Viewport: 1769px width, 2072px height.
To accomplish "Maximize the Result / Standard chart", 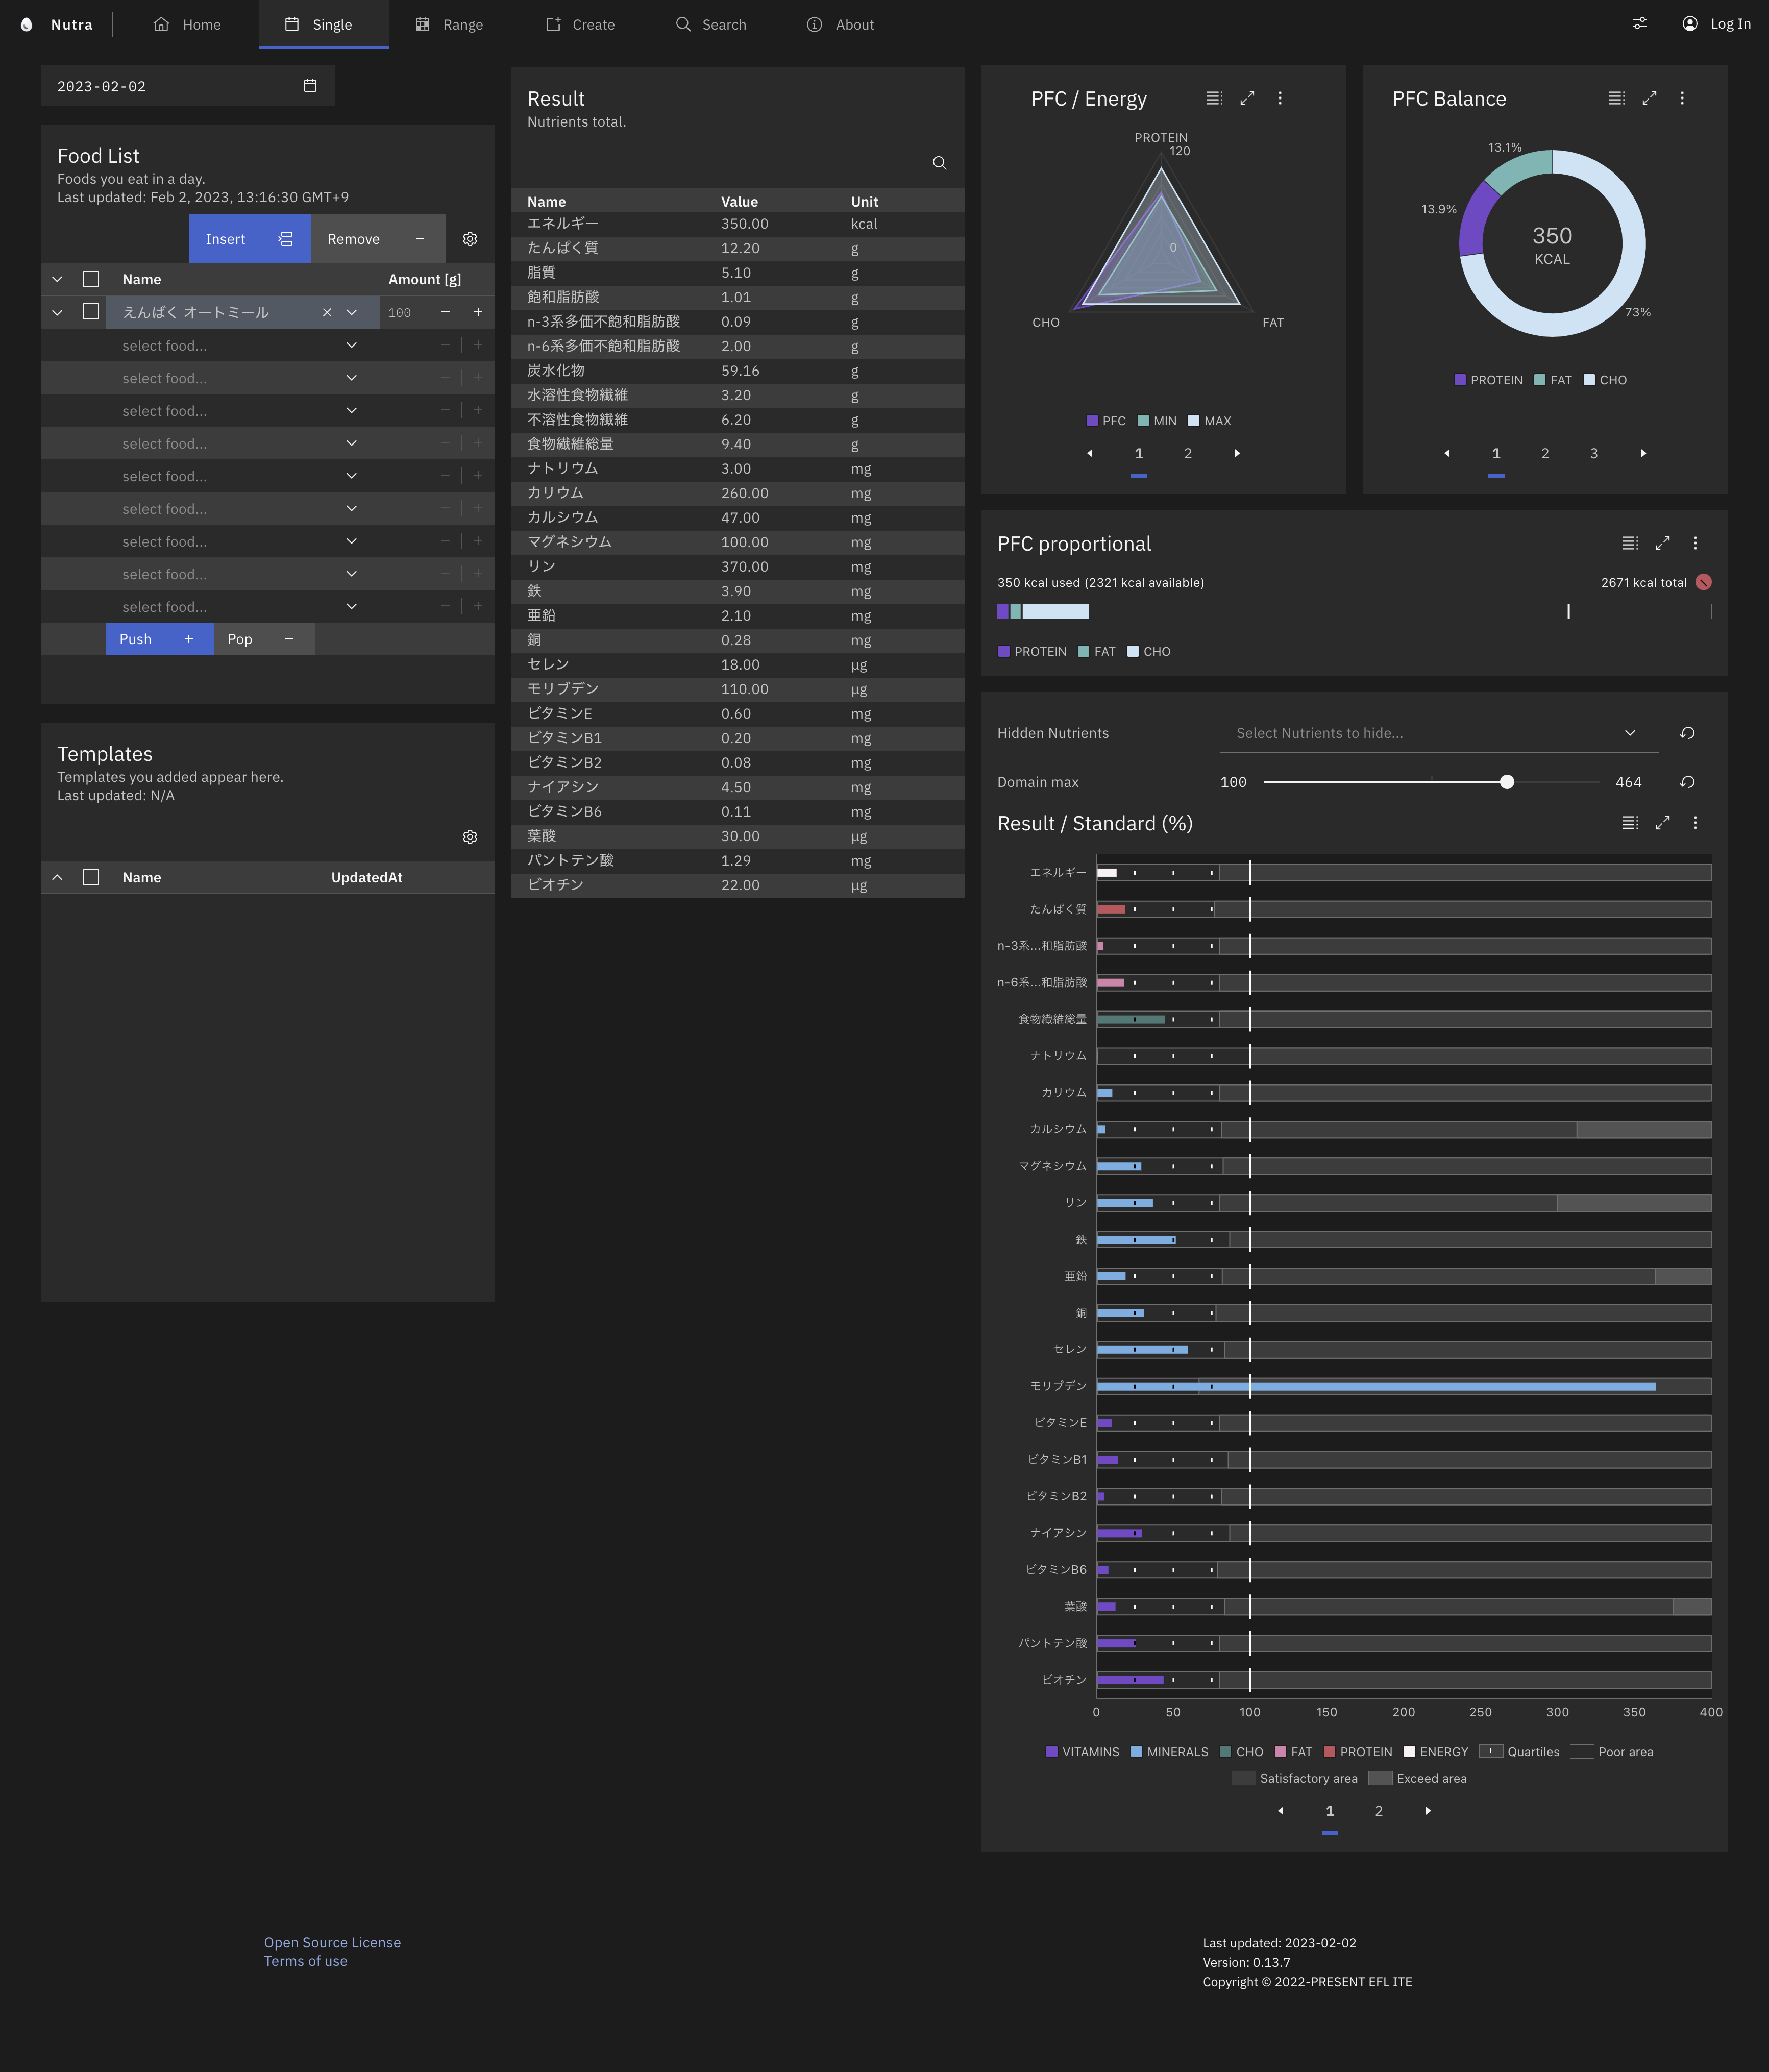I will [x=1662, y=823].
